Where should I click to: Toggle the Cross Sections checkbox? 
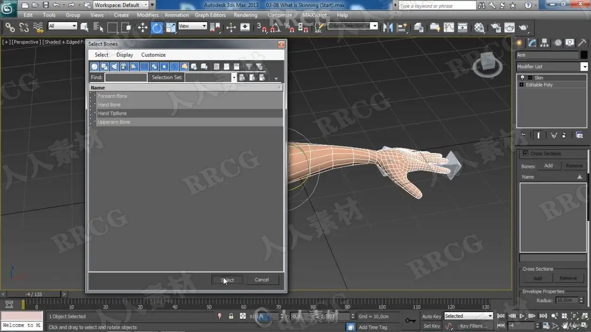[x=525, y=153]
